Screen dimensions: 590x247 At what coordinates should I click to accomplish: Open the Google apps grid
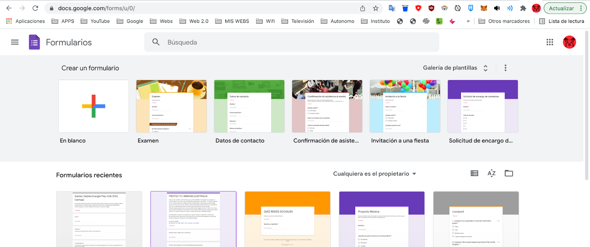550,42
